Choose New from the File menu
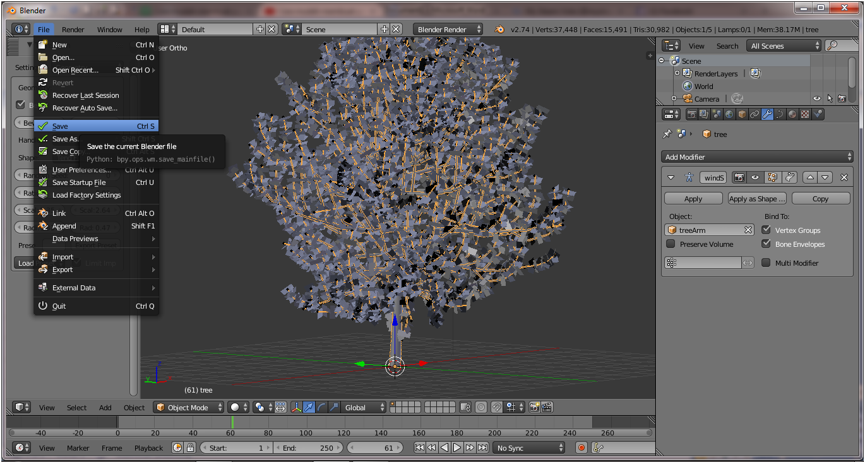The image size is (865, 462). (x=96, y=45)
